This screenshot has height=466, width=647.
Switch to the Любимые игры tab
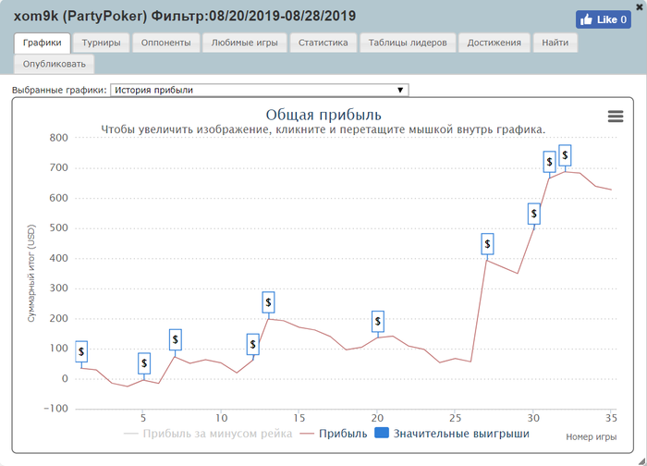coord(245,43)
